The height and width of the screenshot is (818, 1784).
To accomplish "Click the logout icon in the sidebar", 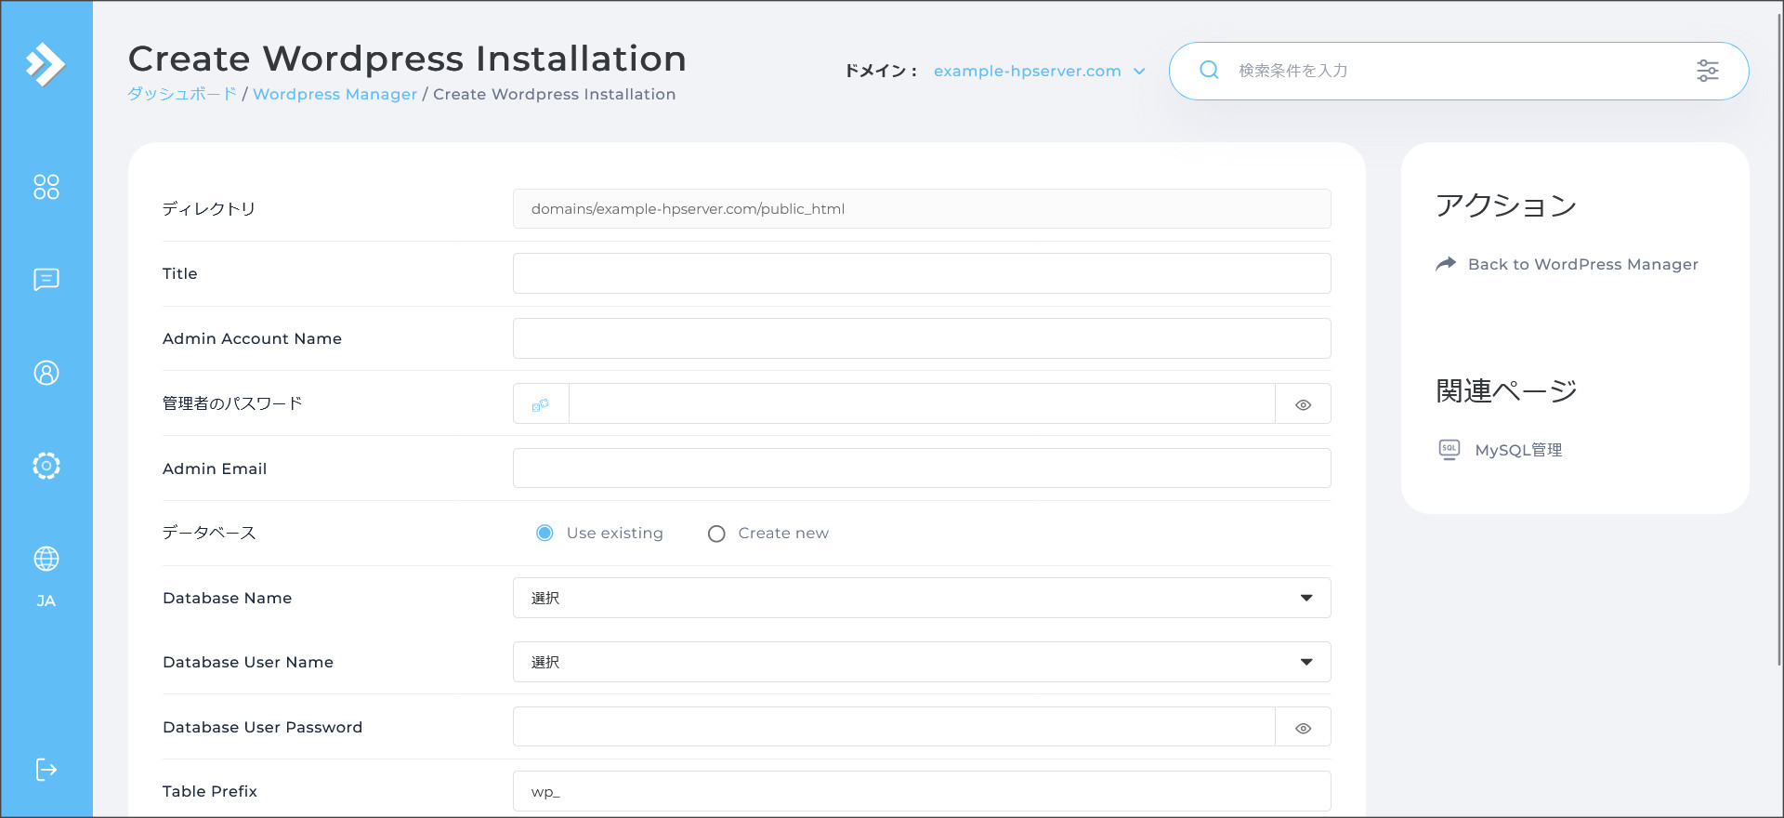I will point(46,770).
